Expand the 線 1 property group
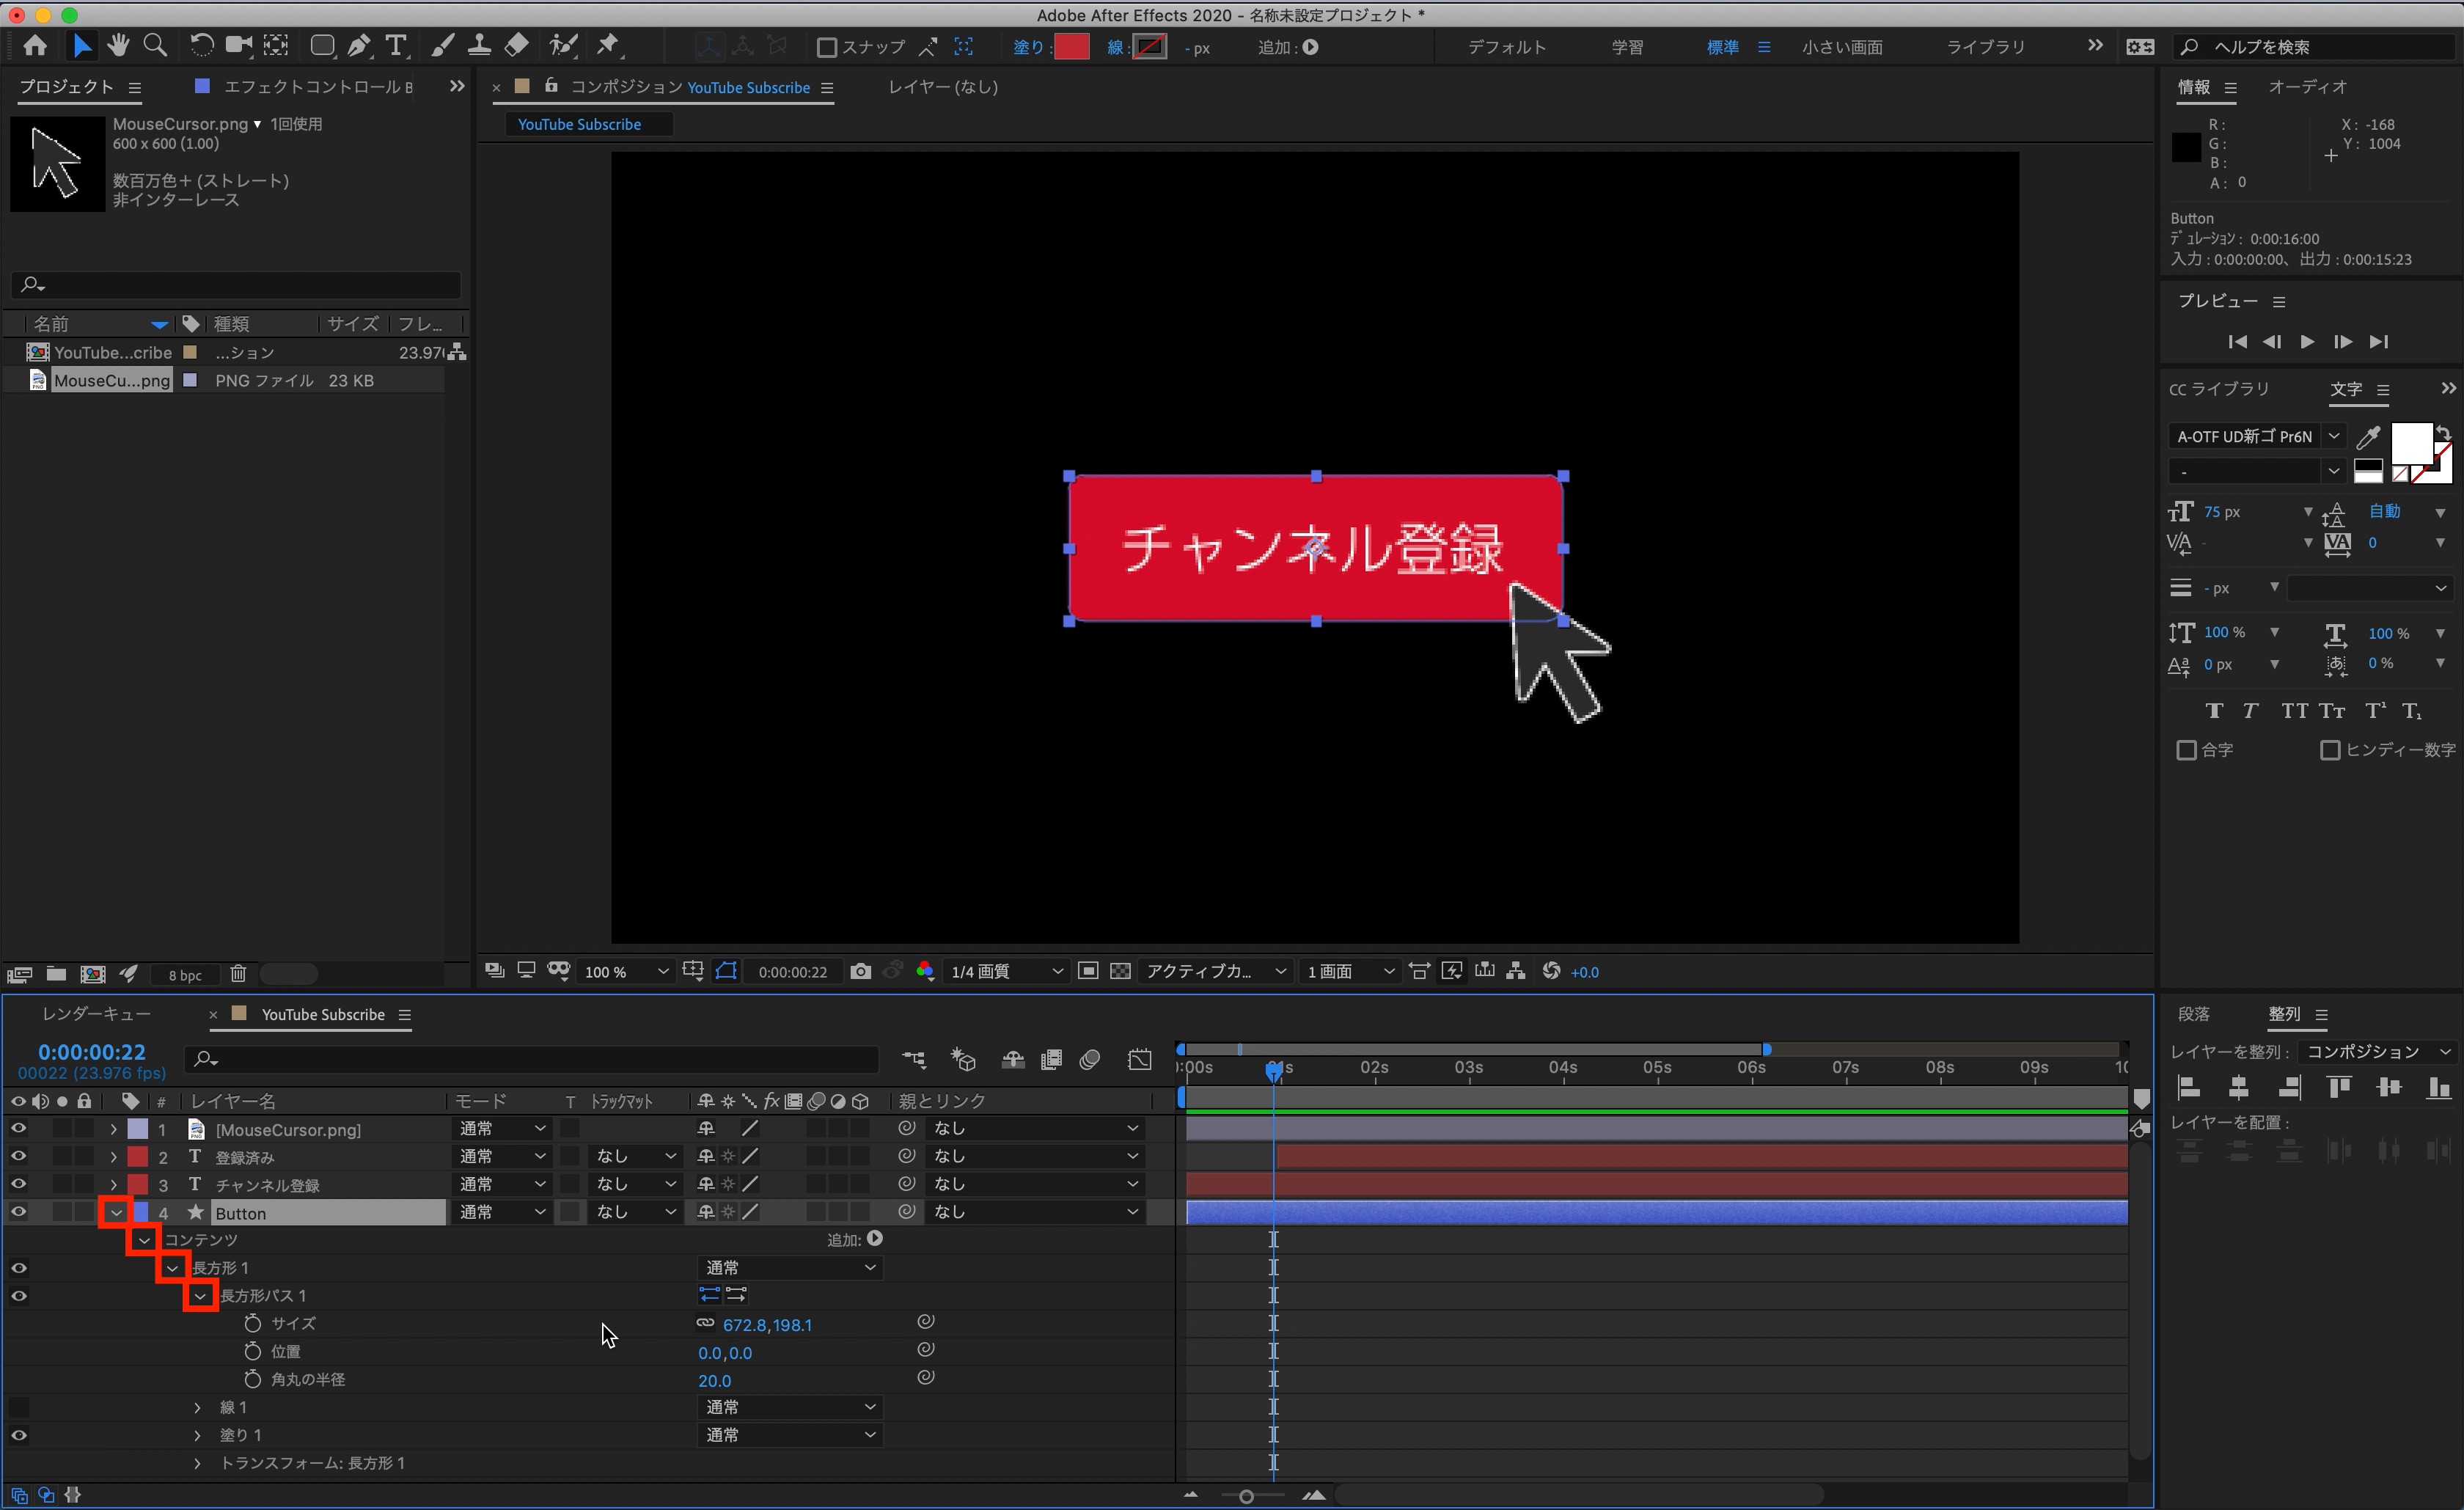The image size is (2464, 1510). coord(197,1407)
